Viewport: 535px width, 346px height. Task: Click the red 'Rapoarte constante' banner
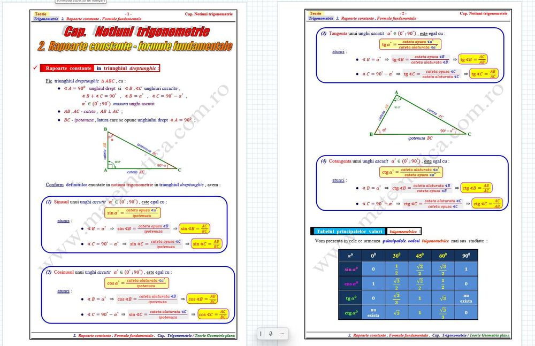click(67, 68)
